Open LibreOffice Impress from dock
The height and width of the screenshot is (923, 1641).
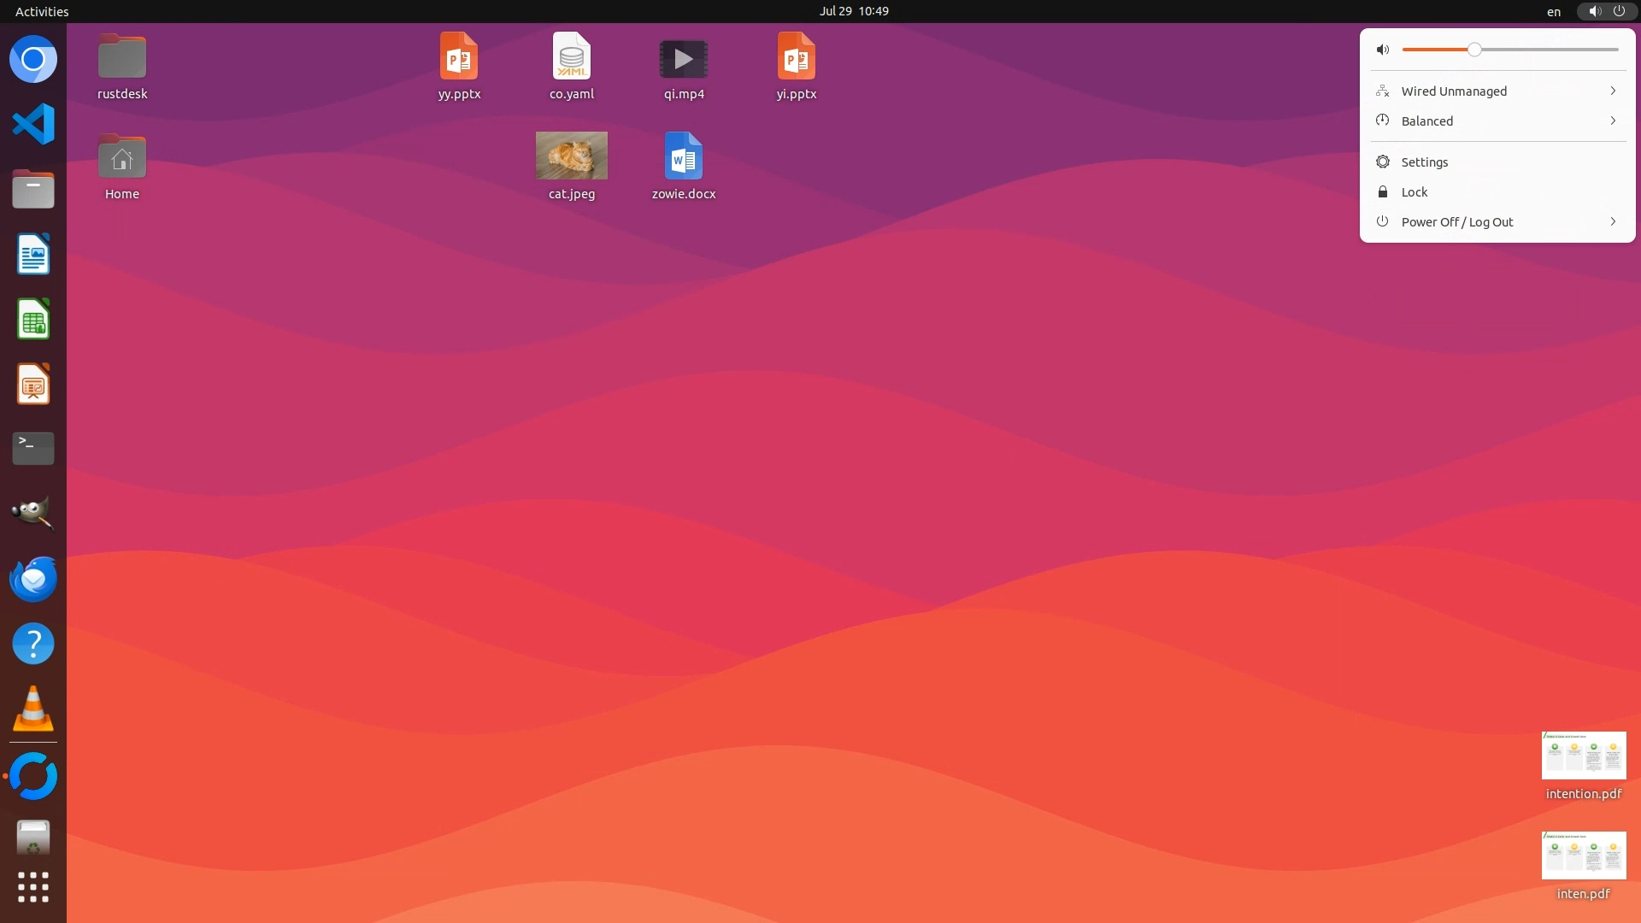pos(33,385)
